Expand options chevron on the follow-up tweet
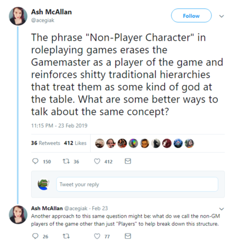The image size is (229, 243). point(221,209)
